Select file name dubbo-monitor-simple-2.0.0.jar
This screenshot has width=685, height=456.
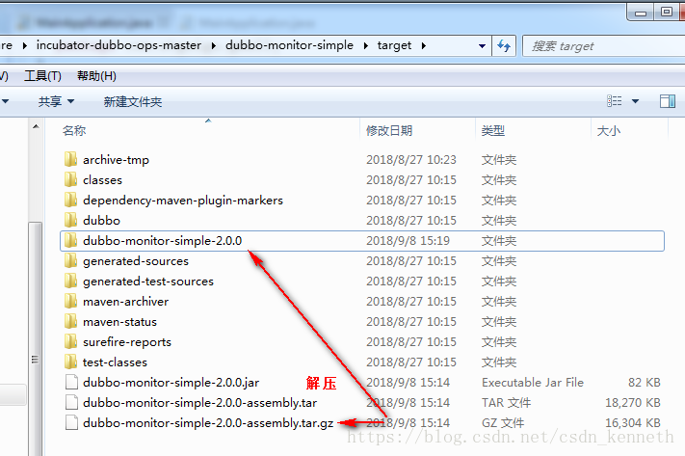pos(171,383)
